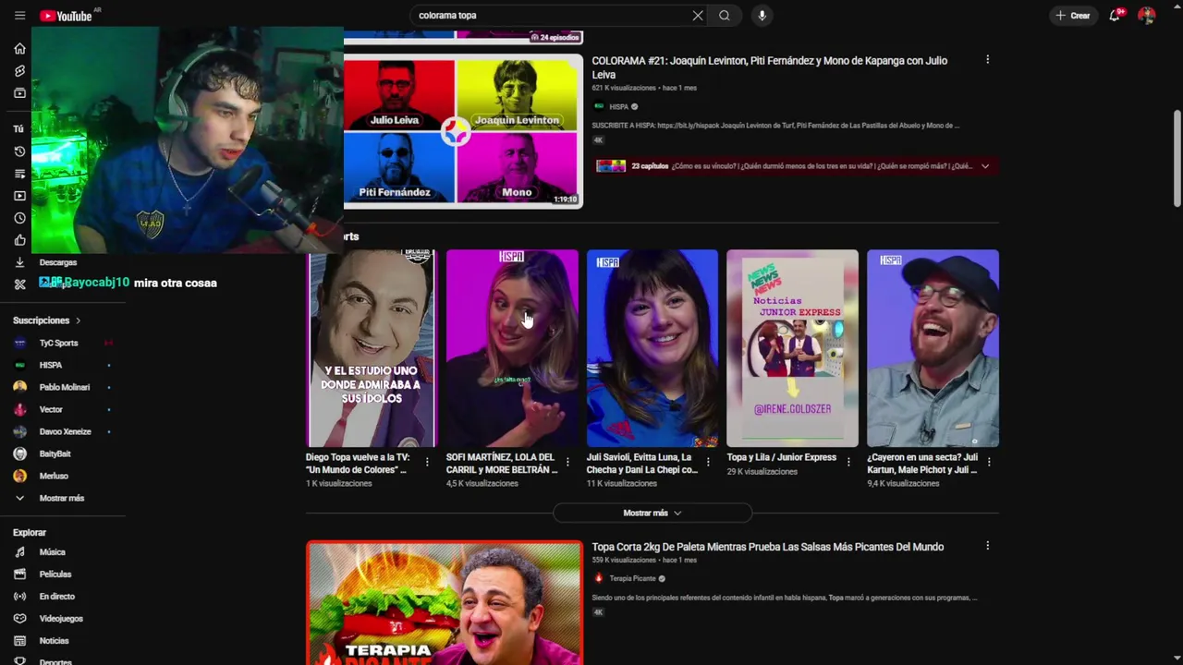
Task: Open Sofi Martínez short thumbnail
Action: (512, 348)
